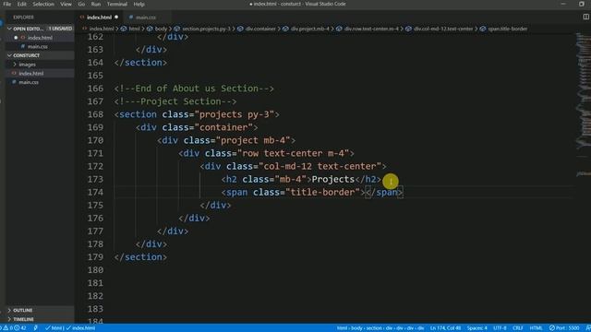This screenshot has height=332, width=591.
Task: Click the symbol icon before span.title-border breadcrumb
Action: [x=483, y=29]
